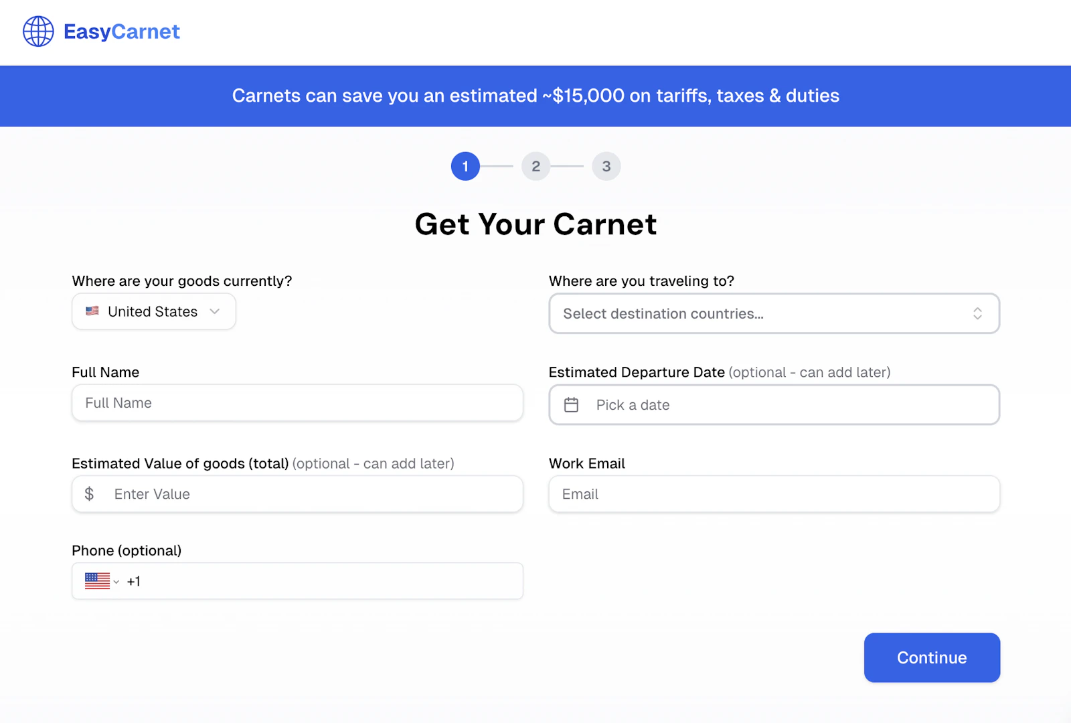
Task: Select the 'Get Your Carnet' heading
Action: point(535,225)
